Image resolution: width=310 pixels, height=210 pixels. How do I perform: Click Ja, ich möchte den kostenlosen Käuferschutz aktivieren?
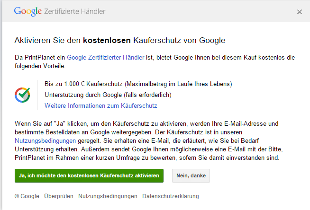point(89,175)
